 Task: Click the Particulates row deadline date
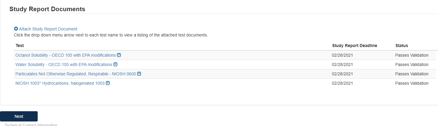342,74
